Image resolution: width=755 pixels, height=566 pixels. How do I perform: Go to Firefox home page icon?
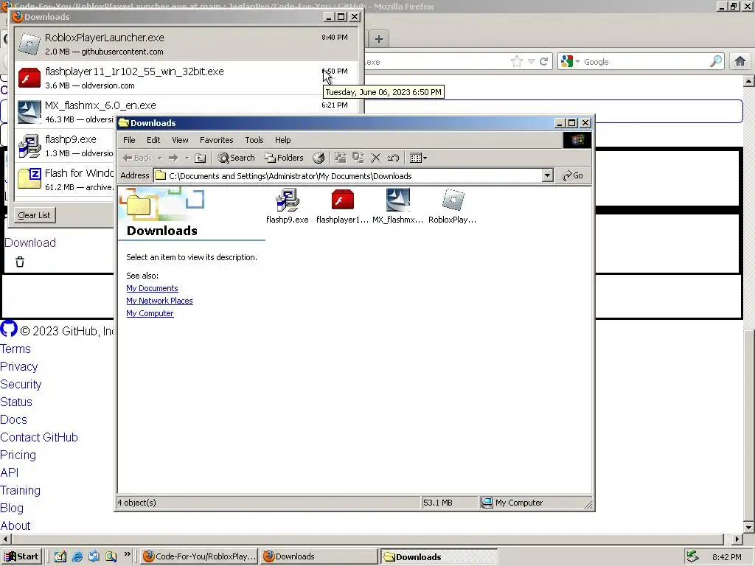pyautogui.click(x=740, y=62)
